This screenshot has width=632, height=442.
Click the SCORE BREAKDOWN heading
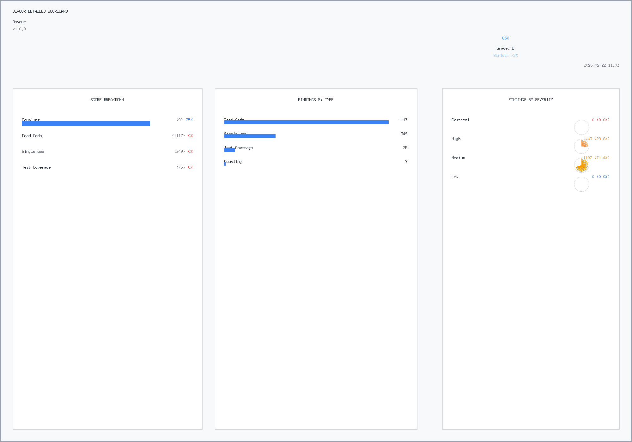[107, 100]
